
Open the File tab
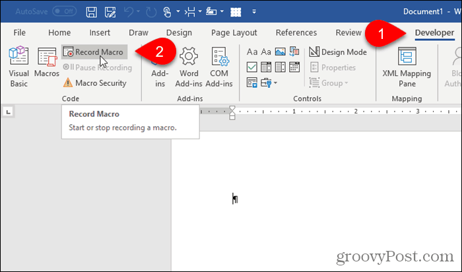coord(19,32)
